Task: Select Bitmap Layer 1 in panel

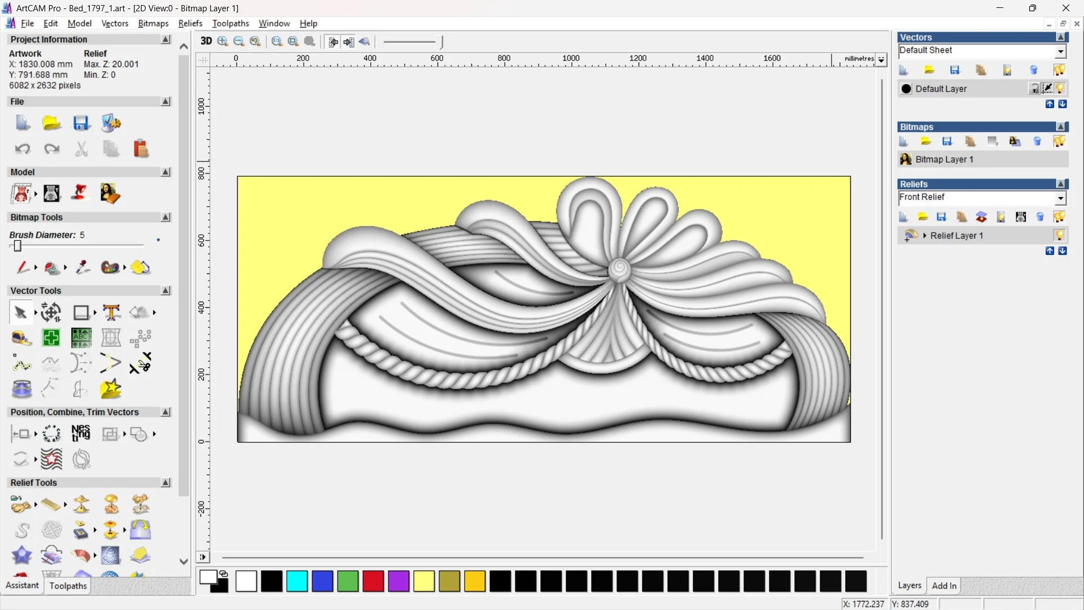Action: [944, 159]
